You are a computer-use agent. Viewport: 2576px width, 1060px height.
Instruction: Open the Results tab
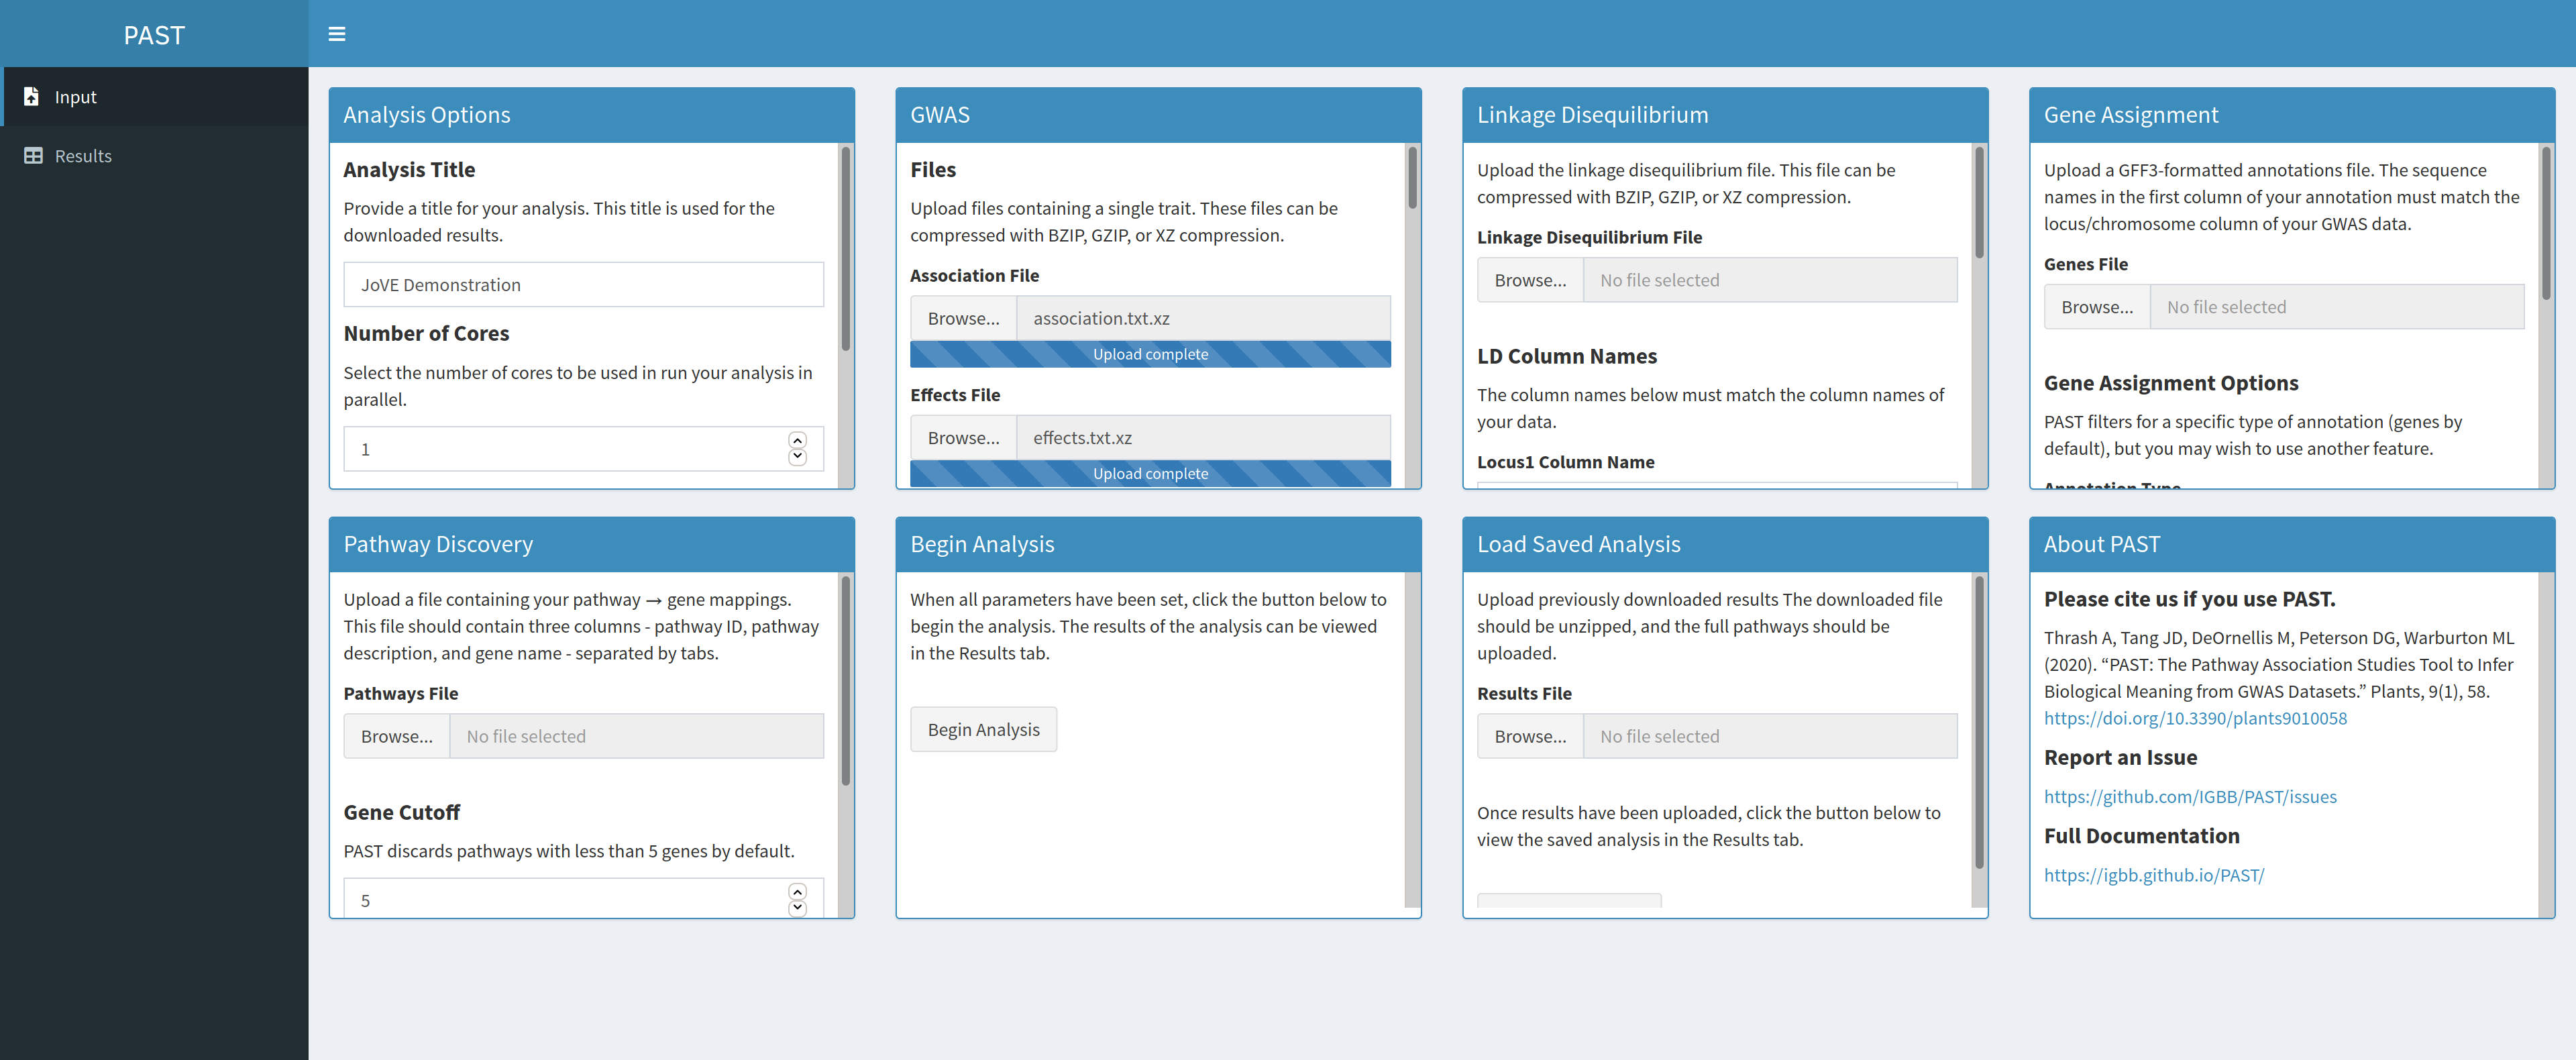click(83, 156)
